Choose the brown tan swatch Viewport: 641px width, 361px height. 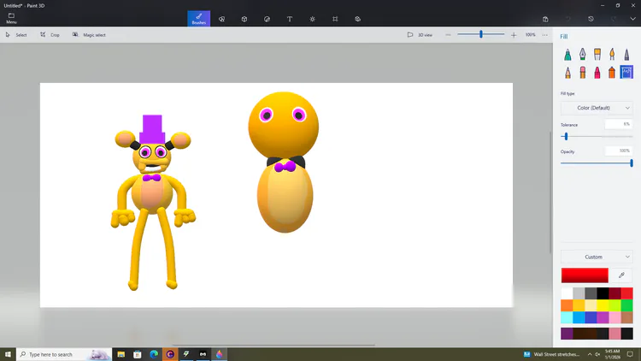626,317
